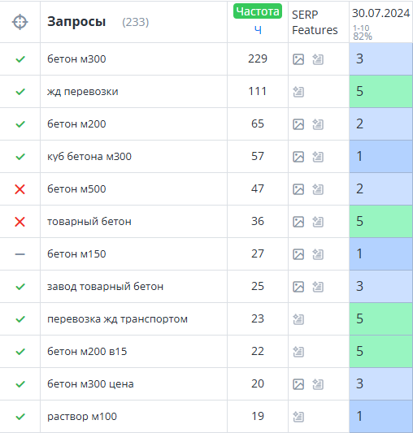Select the query 'товарный бетон'

pyautogui.click(x=89, y=222)
